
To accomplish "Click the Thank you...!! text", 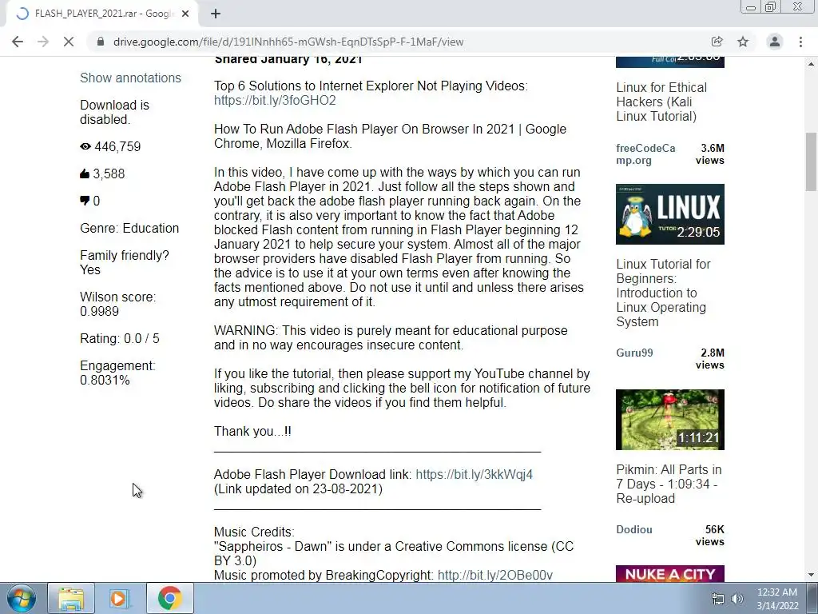I will click(252, 431).
